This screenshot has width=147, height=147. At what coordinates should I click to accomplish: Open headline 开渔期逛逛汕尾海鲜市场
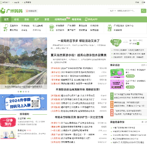tap(78, 89)
